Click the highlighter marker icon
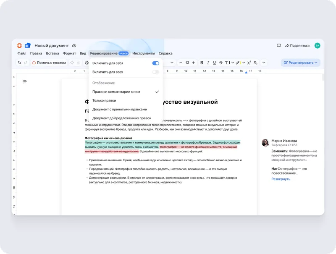 [238, 63]
